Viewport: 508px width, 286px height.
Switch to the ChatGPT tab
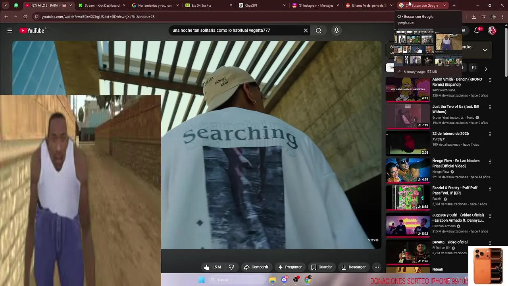[262, 6]
